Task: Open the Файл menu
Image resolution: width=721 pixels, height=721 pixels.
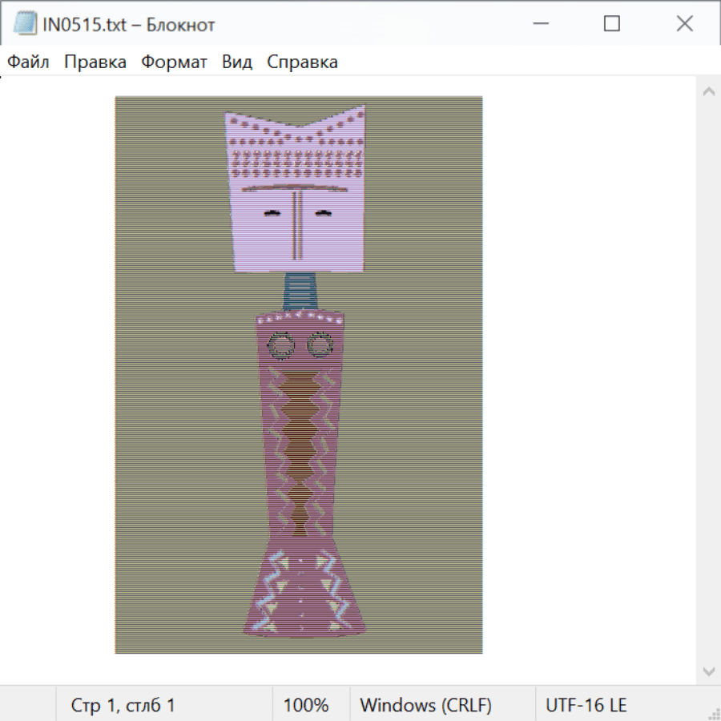Action: (29, 62)
